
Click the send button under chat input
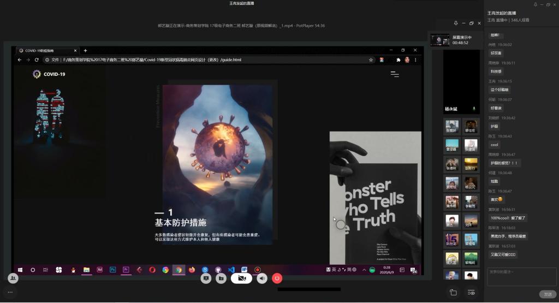(547, 294)
